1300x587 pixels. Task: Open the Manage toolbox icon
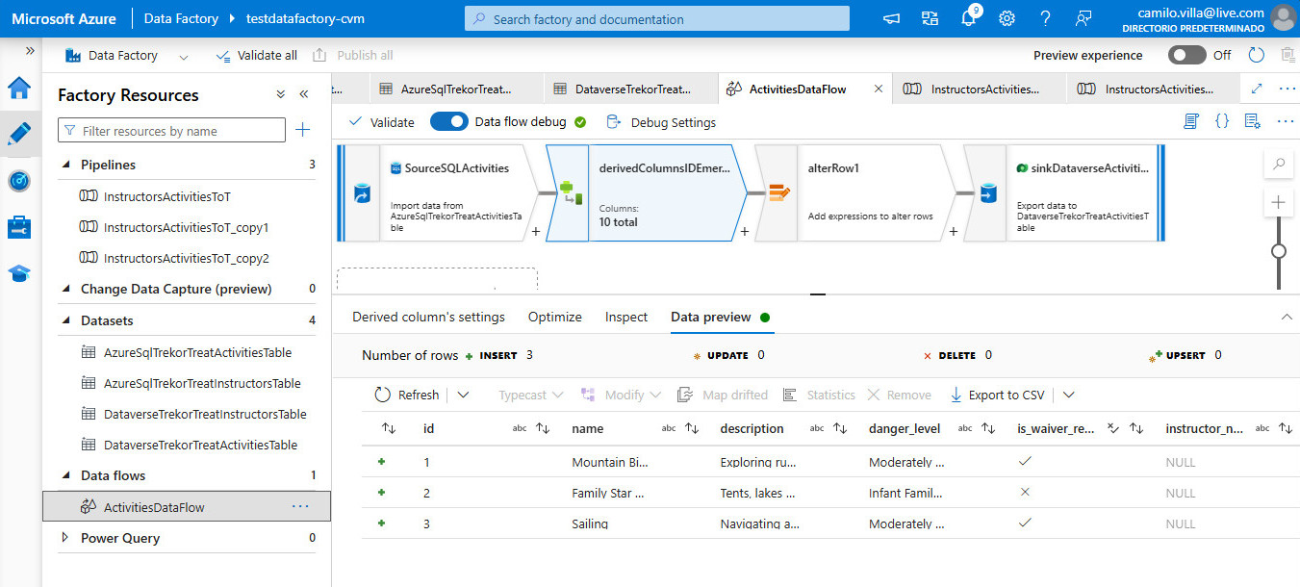coord(19,227)
